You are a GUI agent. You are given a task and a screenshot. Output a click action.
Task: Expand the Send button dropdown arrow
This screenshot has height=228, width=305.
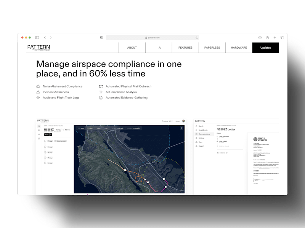(51, 135)
